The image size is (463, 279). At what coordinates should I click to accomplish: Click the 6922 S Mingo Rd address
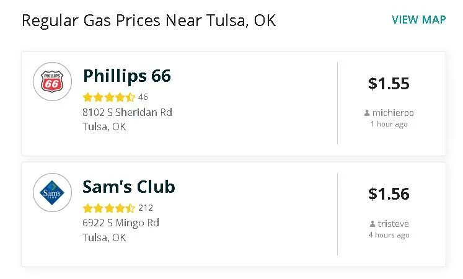121,223
